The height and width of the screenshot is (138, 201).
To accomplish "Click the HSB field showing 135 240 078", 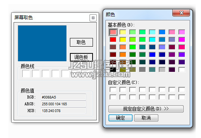I will (63, 111).
